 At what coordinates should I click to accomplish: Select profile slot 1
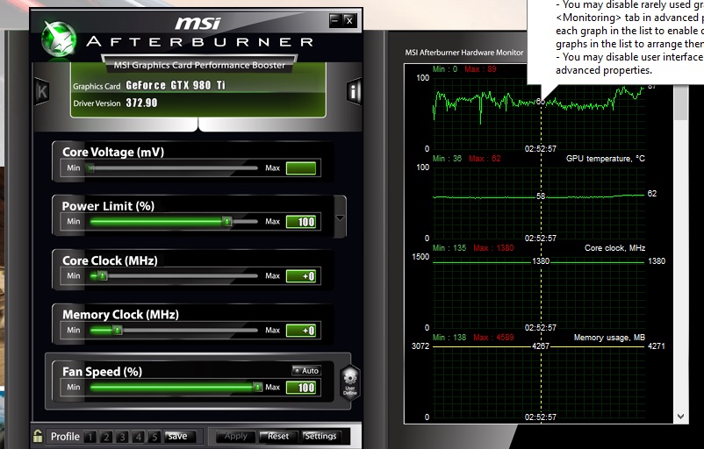tap(90, 437)
